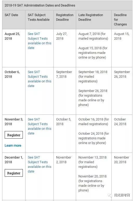Click the October 6, 2018 SAT date cell
The height and width of the screenshot is (201, 134).
[12, 74]
